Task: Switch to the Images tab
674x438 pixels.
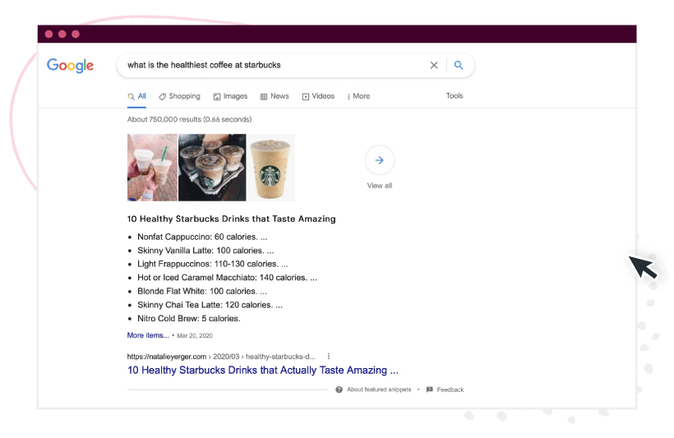Action: tap(230, 96)
